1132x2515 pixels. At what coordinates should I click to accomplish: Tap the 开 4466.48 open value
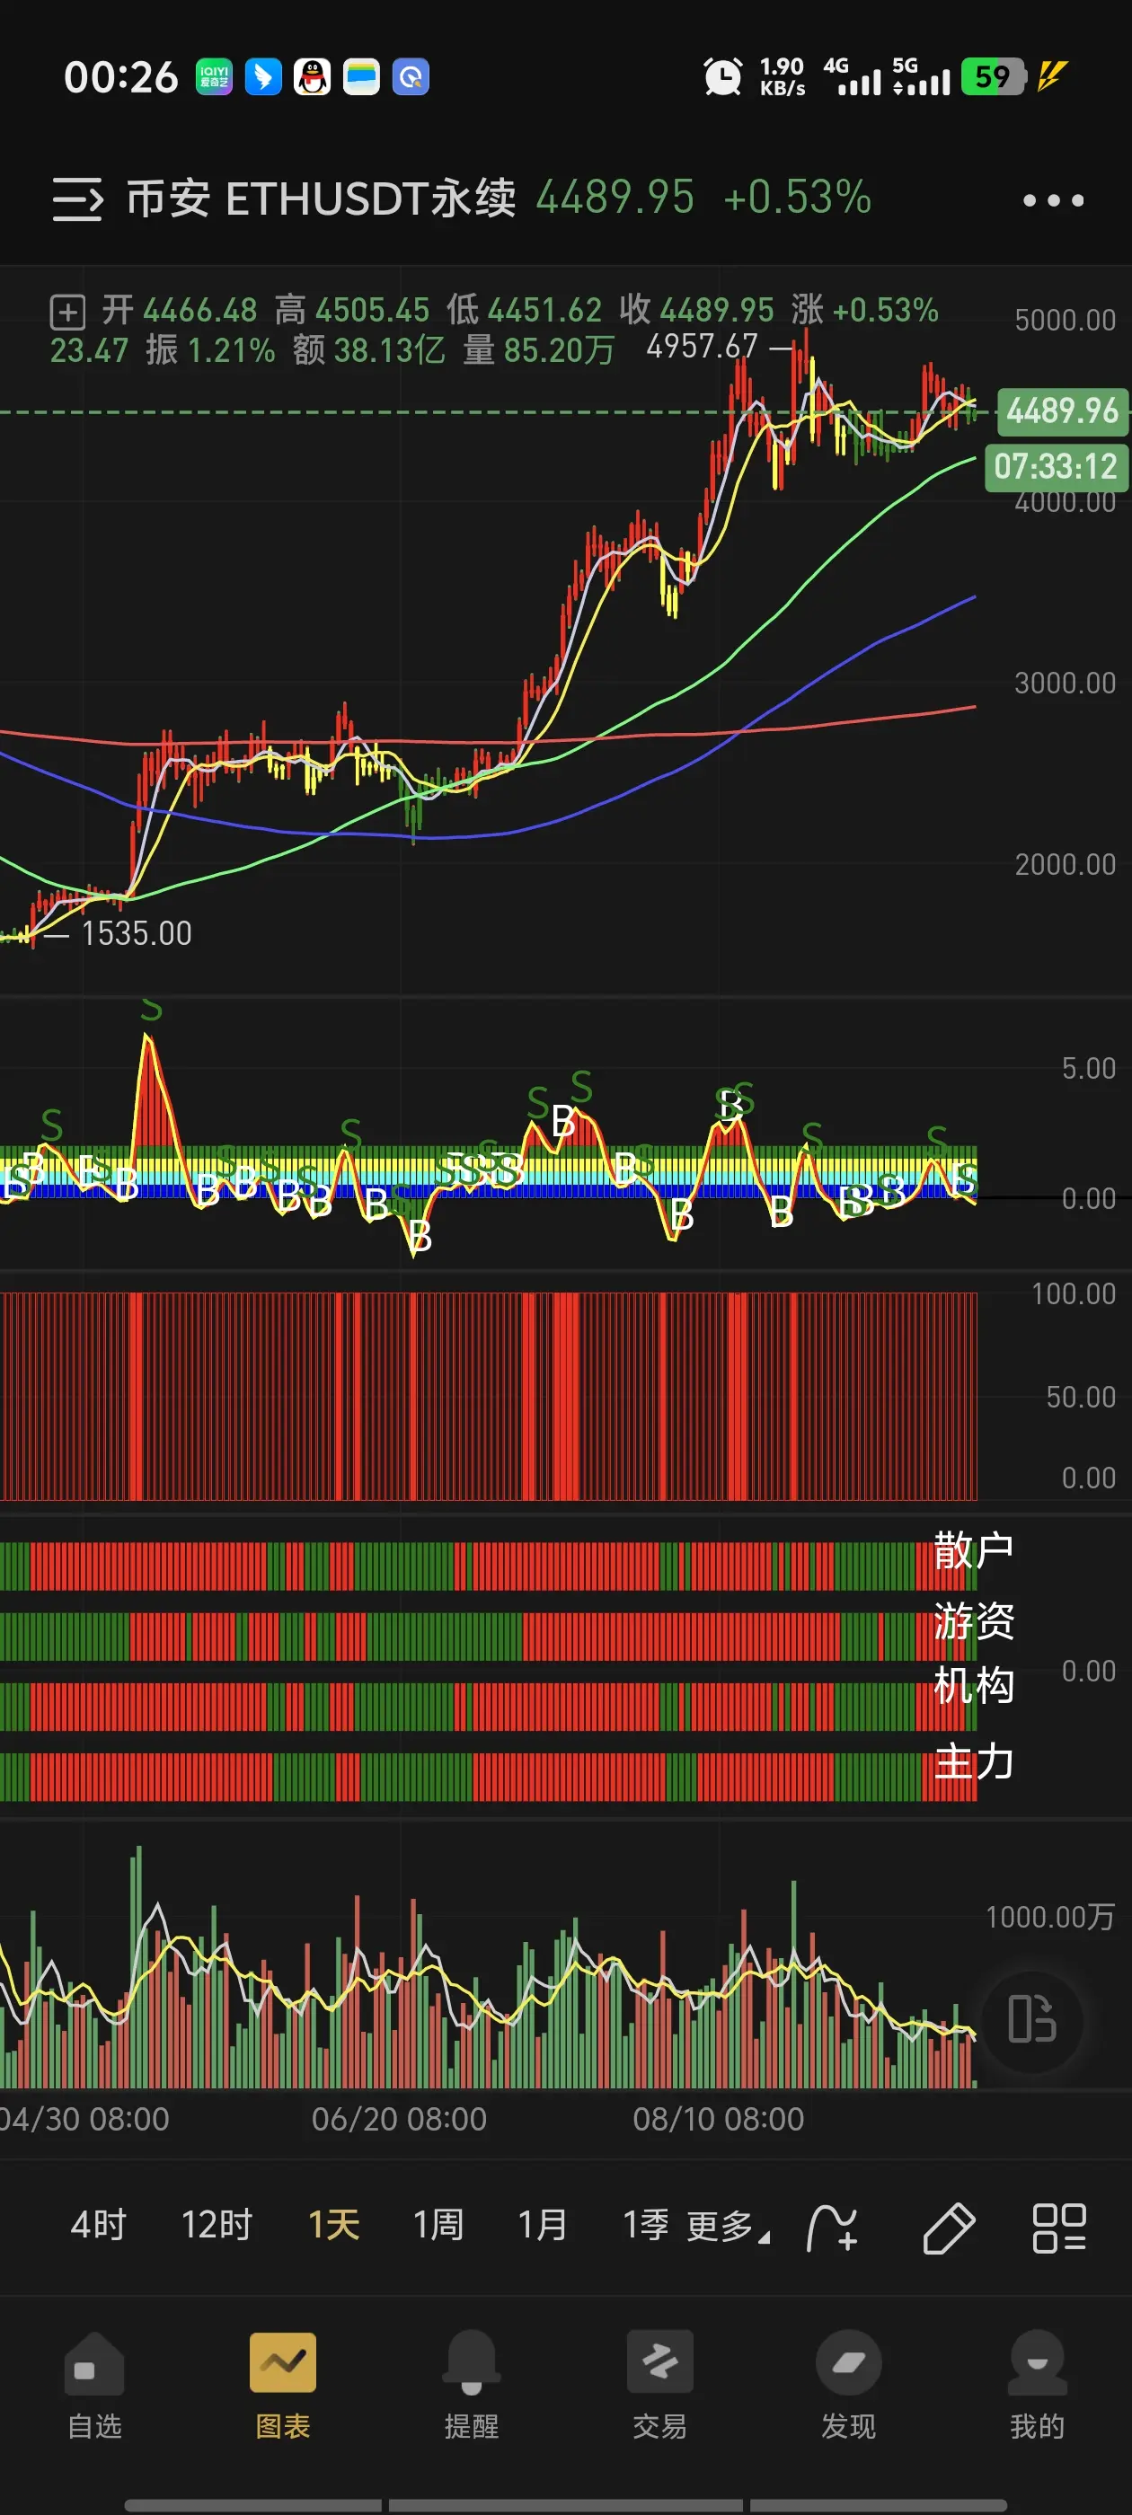180,311
